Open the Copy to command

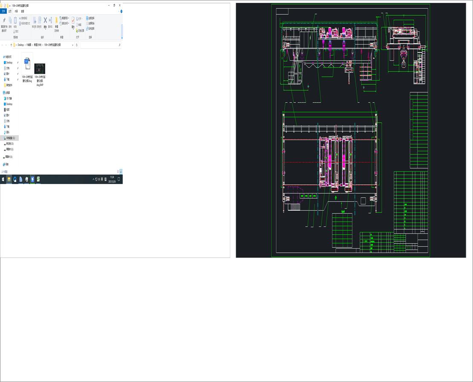tap(39, 23)
